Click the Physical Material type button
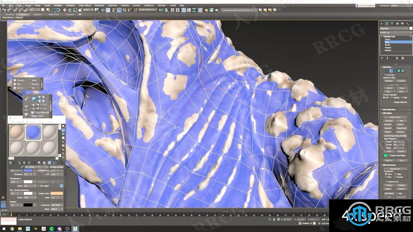 pos(56,167)
